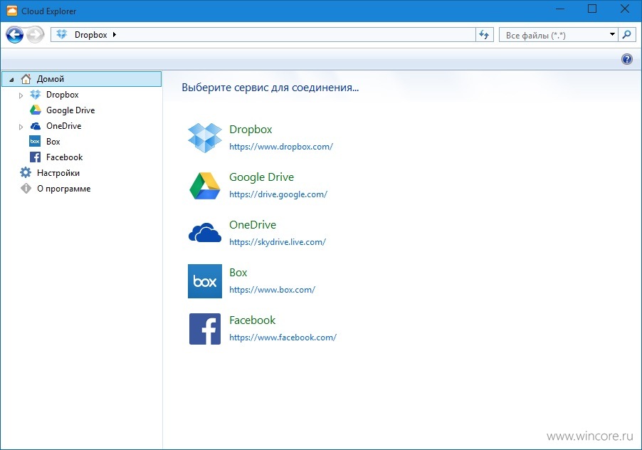This screenshot has width=642, height=450.
Task: Open https://www.dropbox.com/ link
Action: click(281, 147)
